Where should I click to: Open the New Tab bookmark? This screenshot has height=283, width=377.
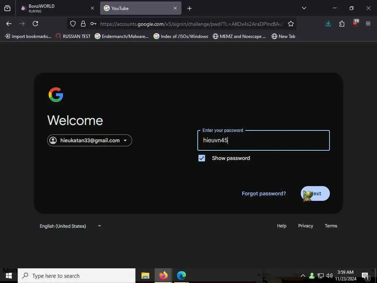click(283, 36)
